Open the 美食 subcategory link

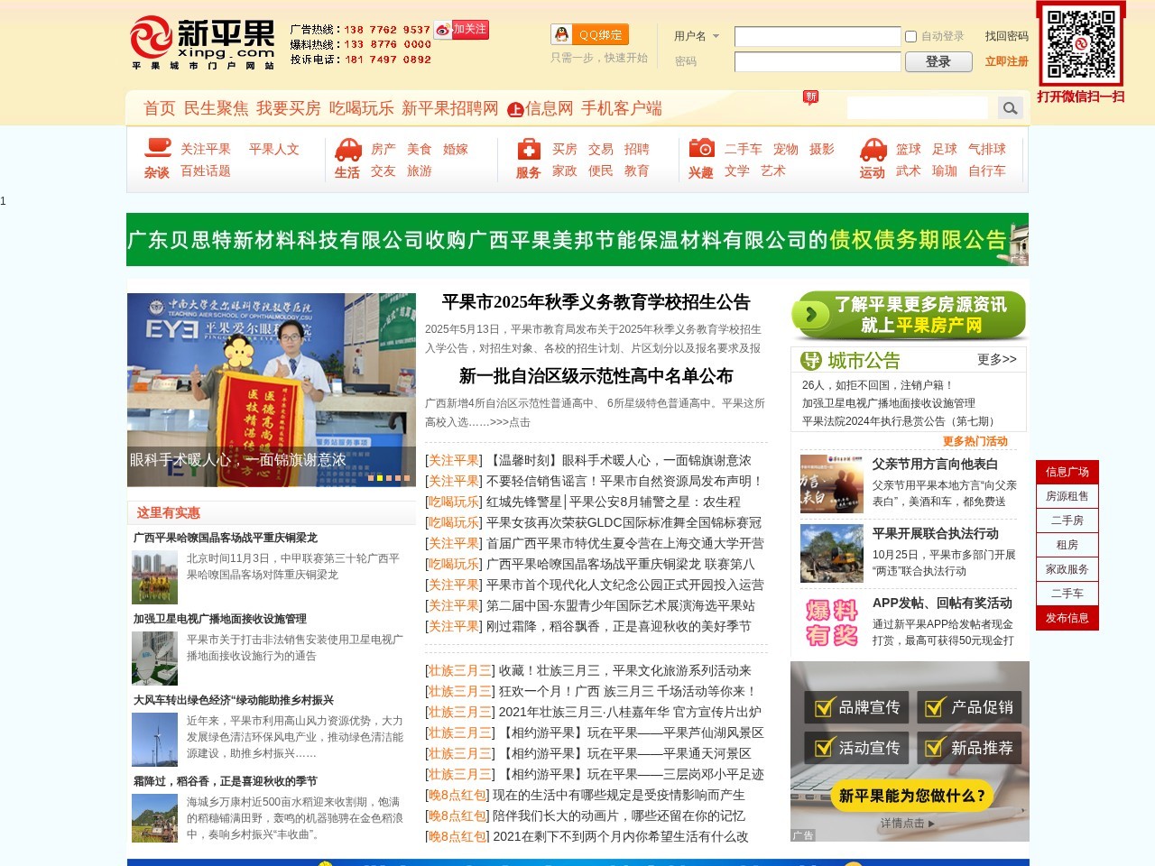[x=420, y=149]
